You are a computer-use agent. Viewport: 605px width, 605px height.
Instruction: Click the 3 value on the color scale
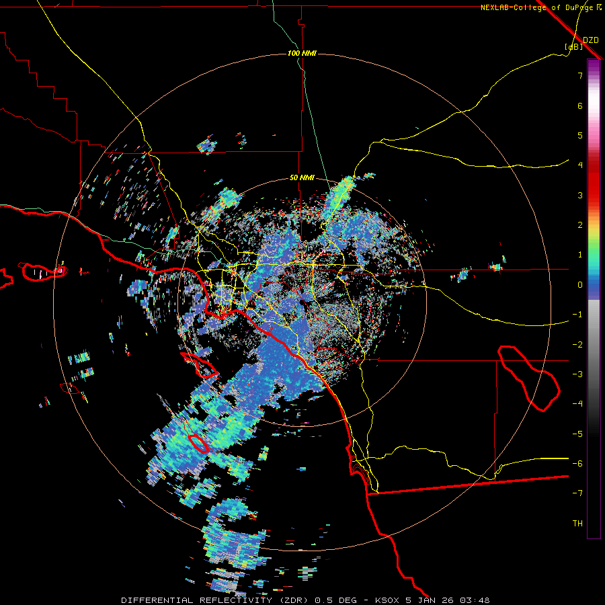pos(580,195)
